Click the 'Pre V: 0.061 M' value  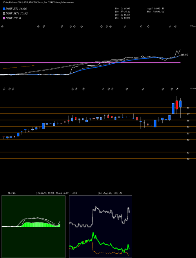pos(155,12)
